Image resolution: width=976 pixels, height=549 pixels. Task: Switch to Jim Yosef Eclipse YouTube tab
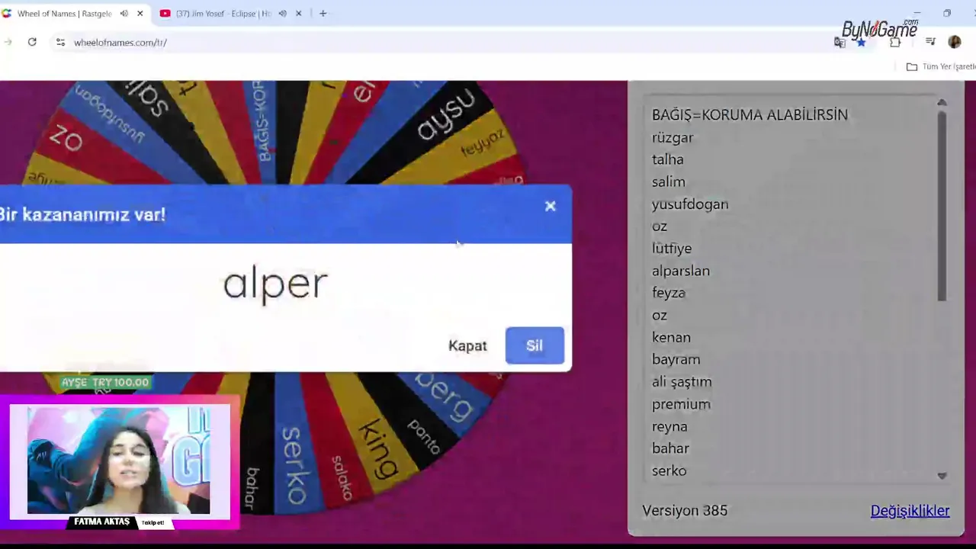(x=223, y=14)
